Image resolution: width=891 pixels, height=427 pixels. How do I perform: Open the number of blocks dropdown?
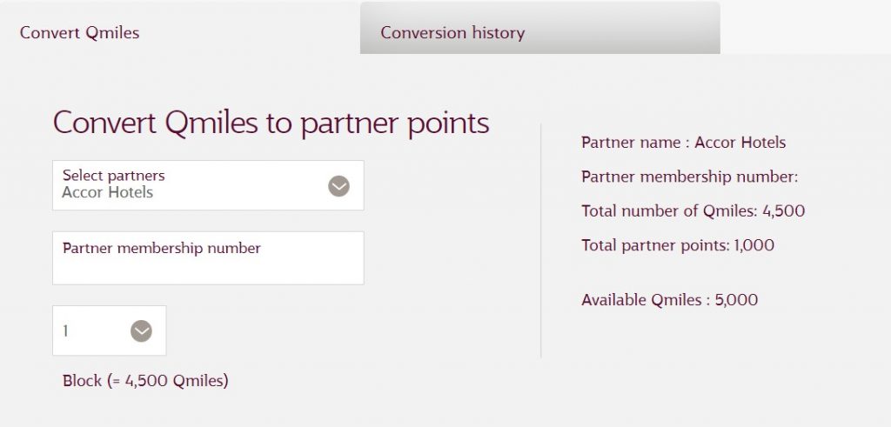coord(109,330)
